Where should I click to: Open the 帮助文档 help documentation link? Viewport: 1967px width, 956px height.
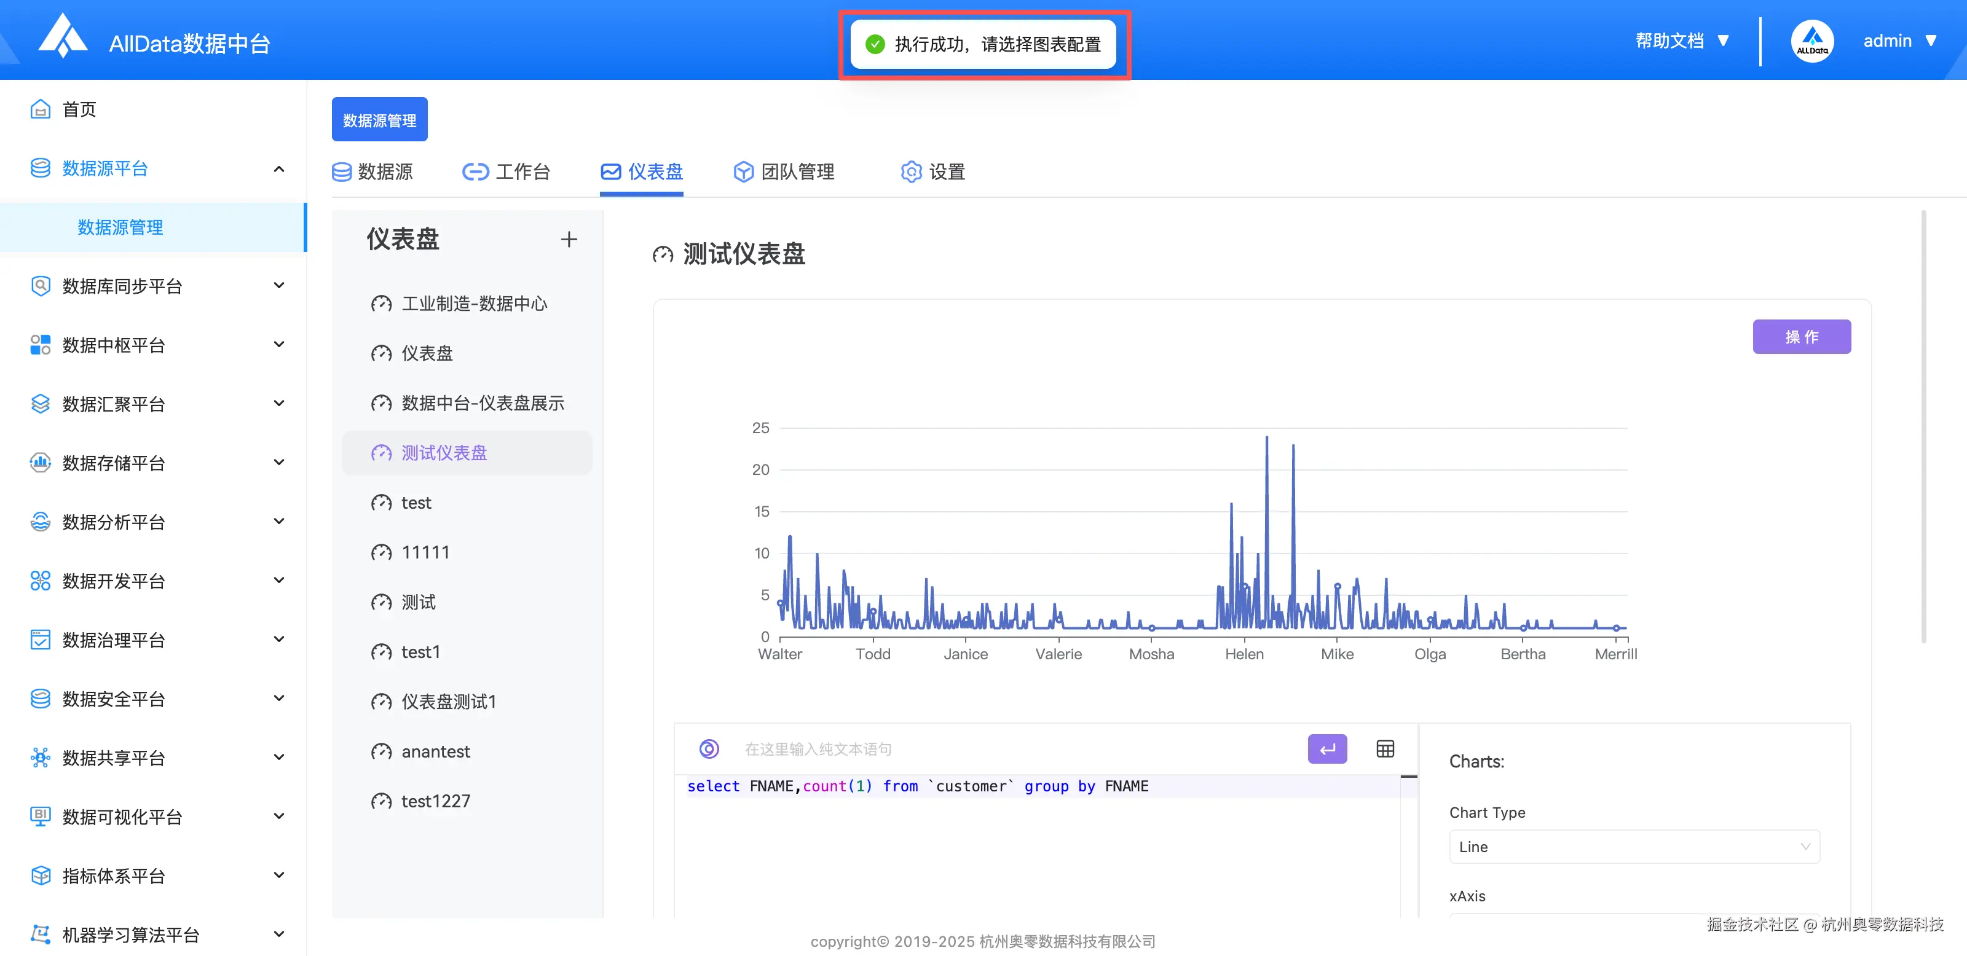[x=1672, y=41]
